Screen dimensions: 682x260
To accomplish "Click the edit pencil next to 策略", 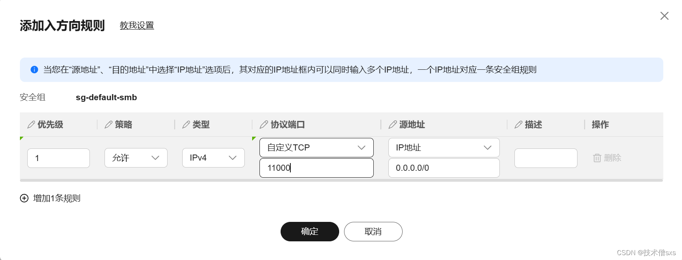I will coord(109,125).
